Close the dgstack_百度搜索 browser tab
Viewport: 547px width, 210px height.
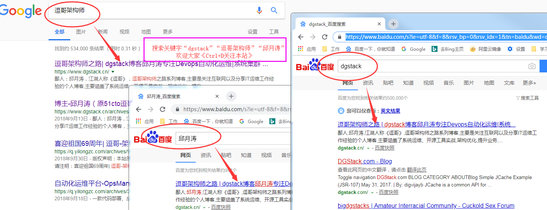(379, 24)
